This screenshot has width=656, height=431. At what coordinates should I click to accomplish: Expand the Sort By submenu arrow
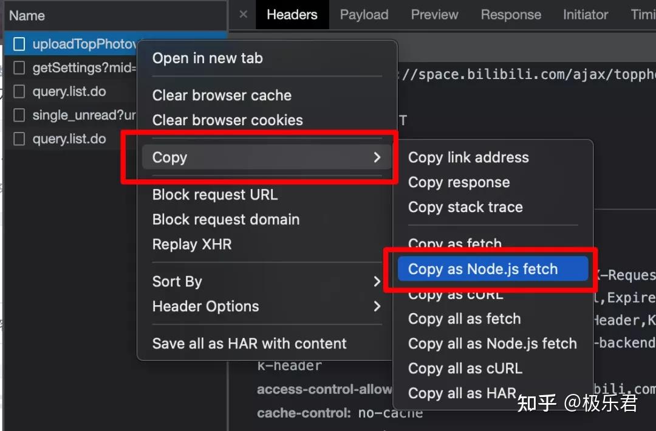tap(377, 281)
